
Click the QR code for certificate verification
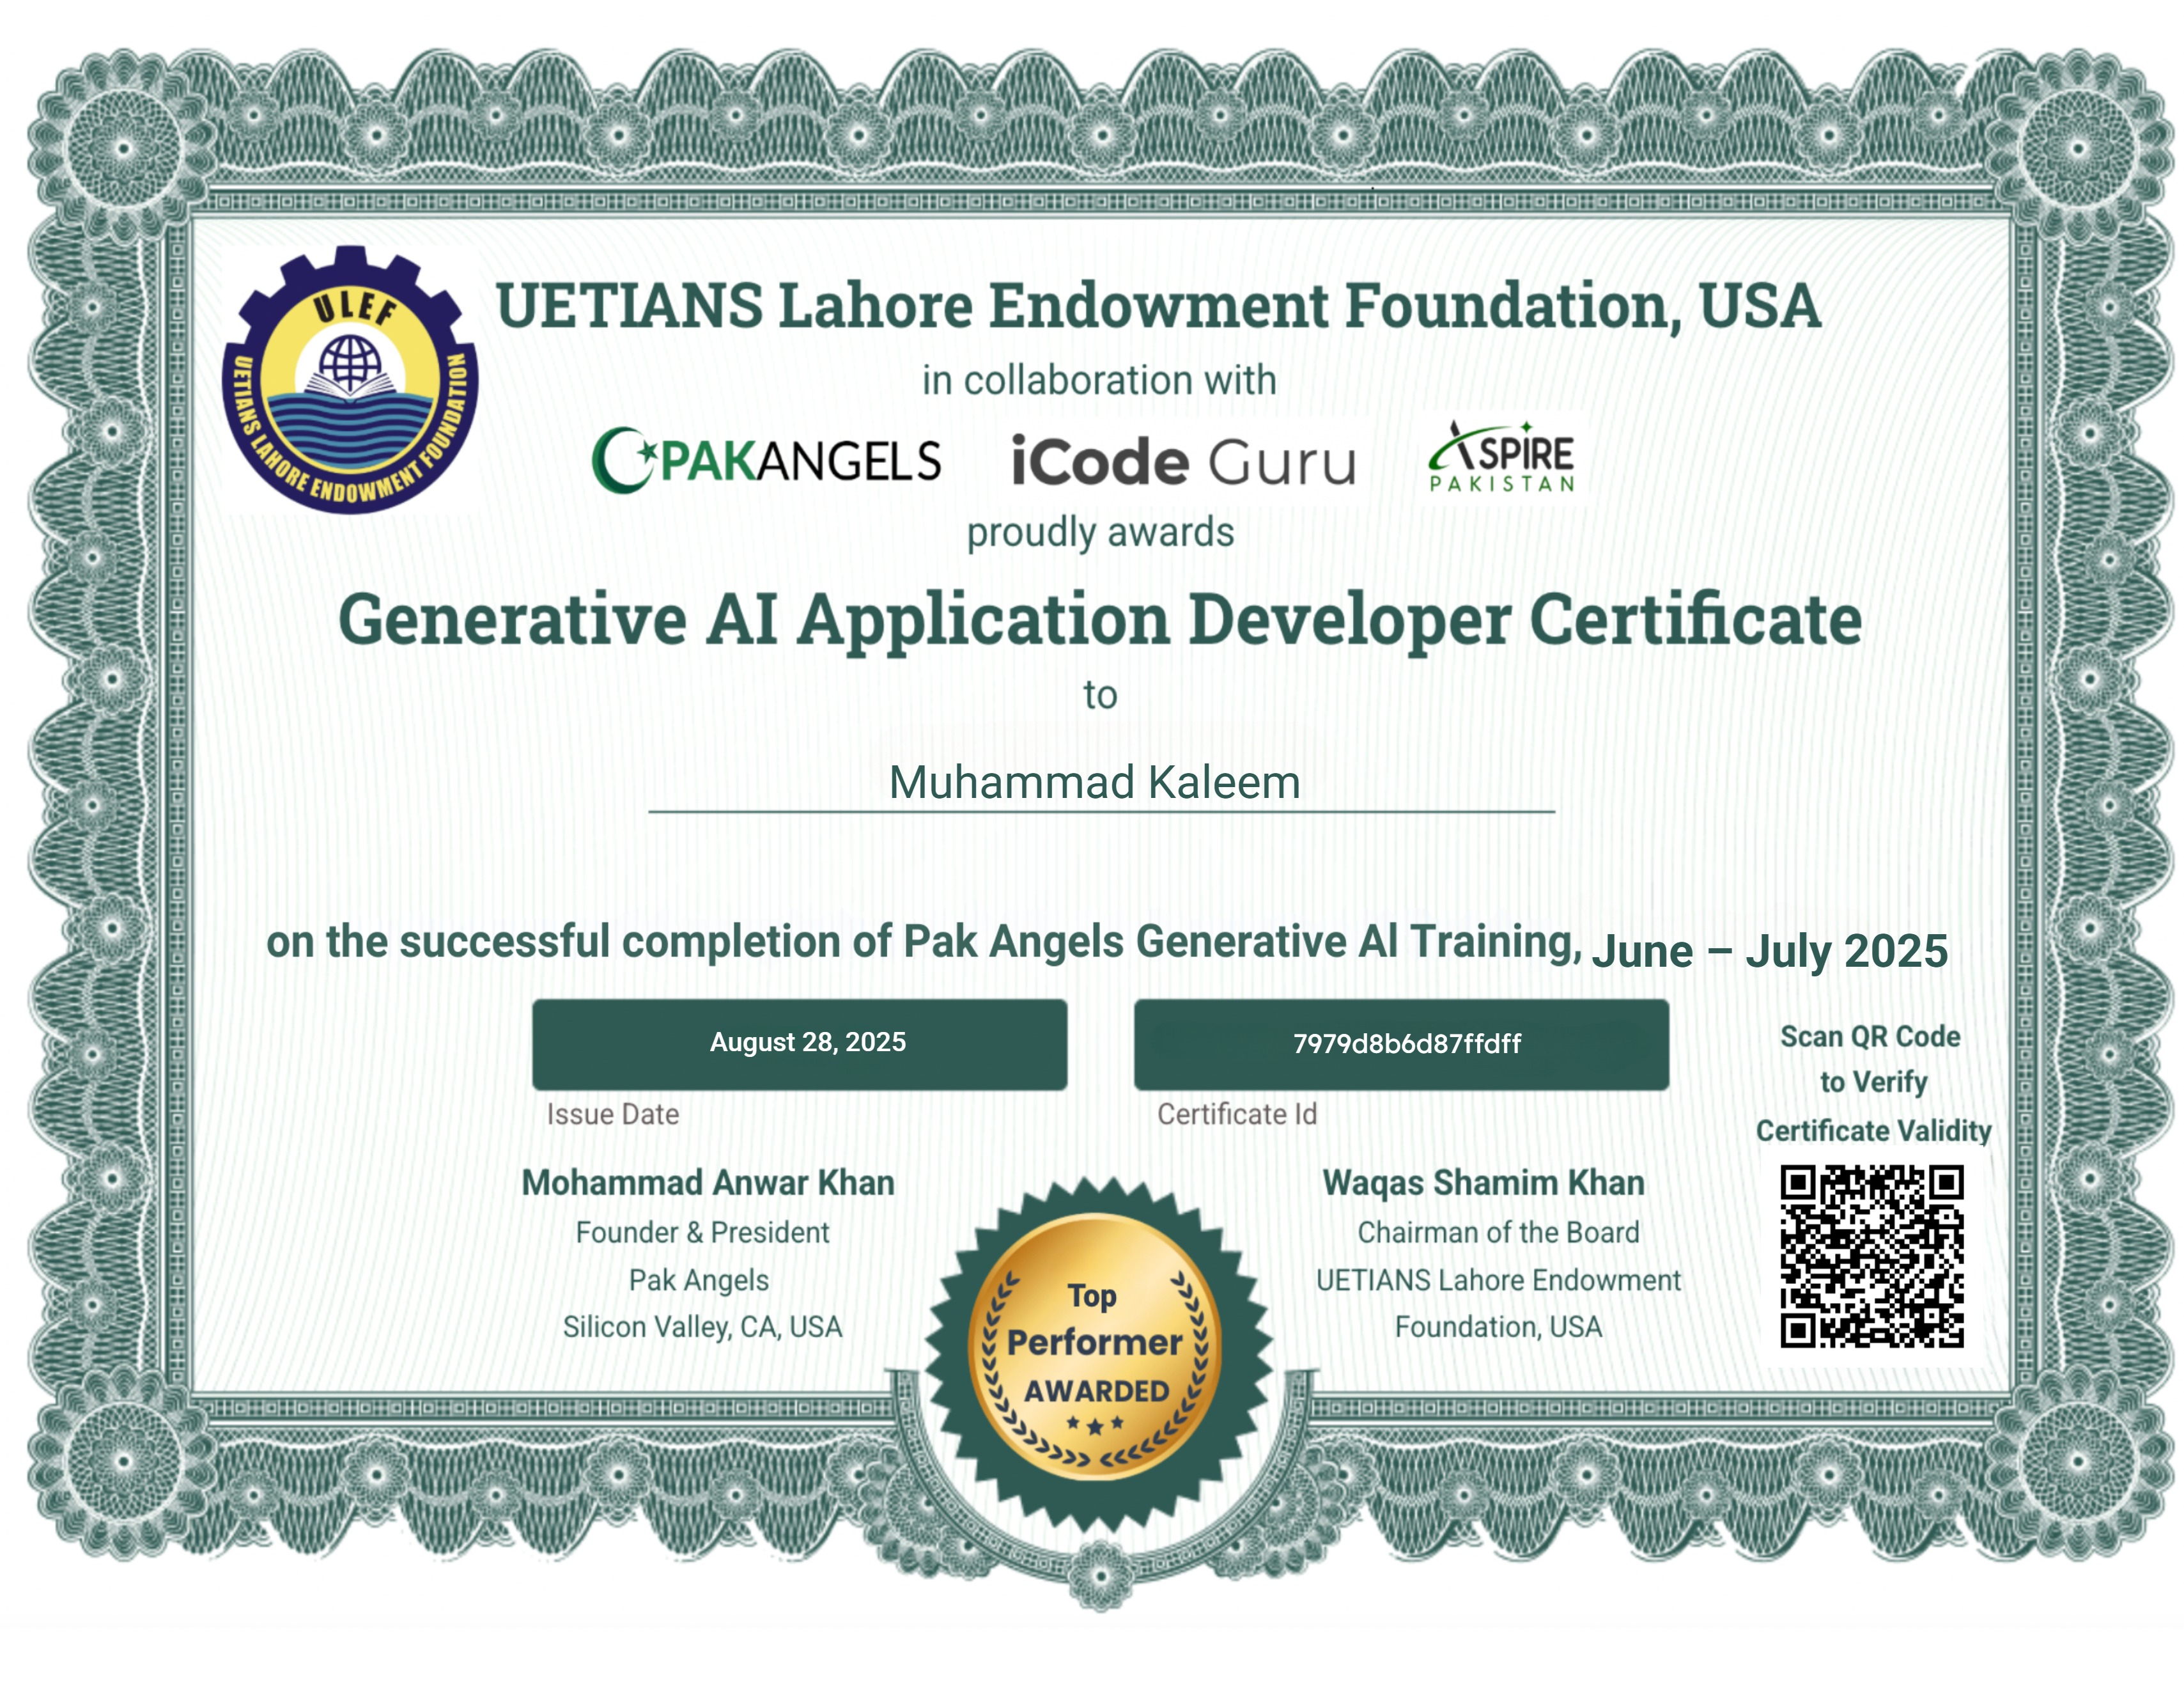point(1871,1256)
